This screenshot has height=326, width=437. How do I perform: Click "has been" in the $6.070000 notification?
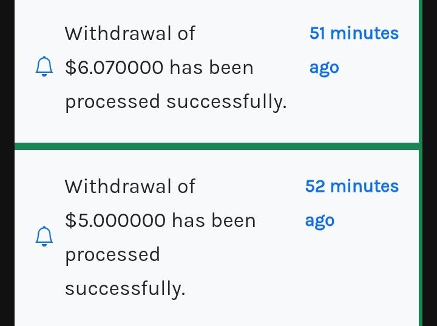[x=211, y=67]
